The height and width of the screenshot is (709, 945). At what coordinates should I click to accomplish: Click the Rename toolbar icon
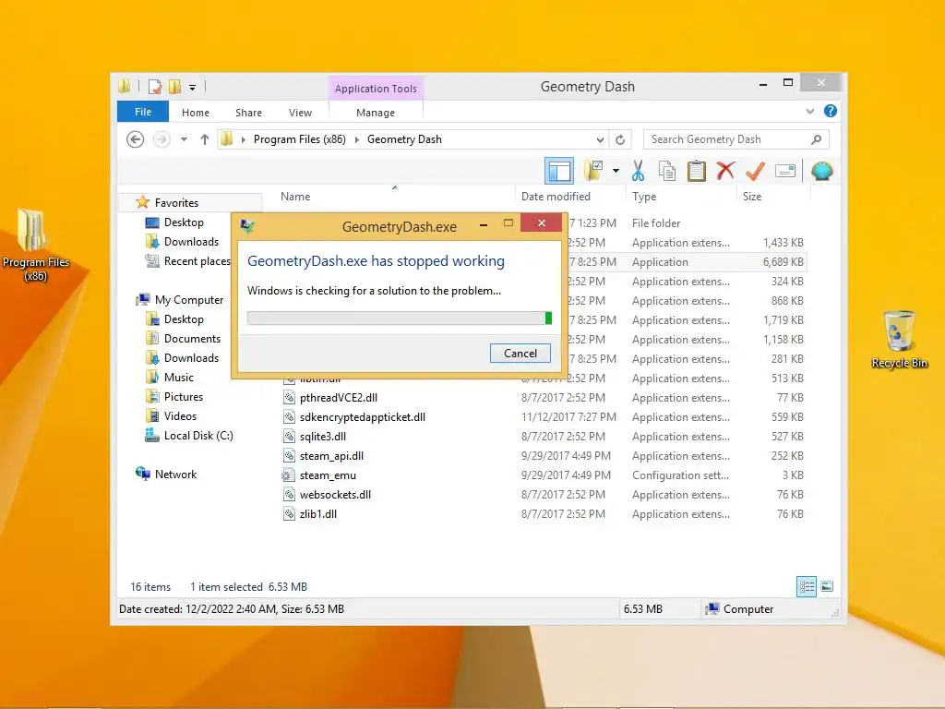click(x=785, y=171)
